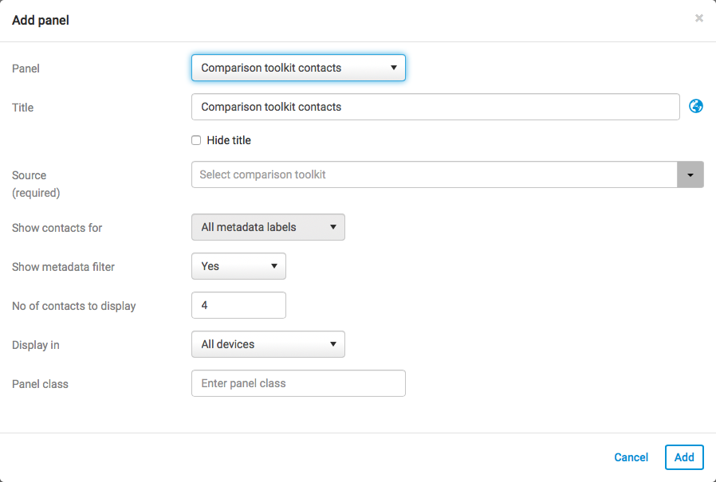Click the Panel class label
This screenshot has width=716, height=482.
point(40,384)
